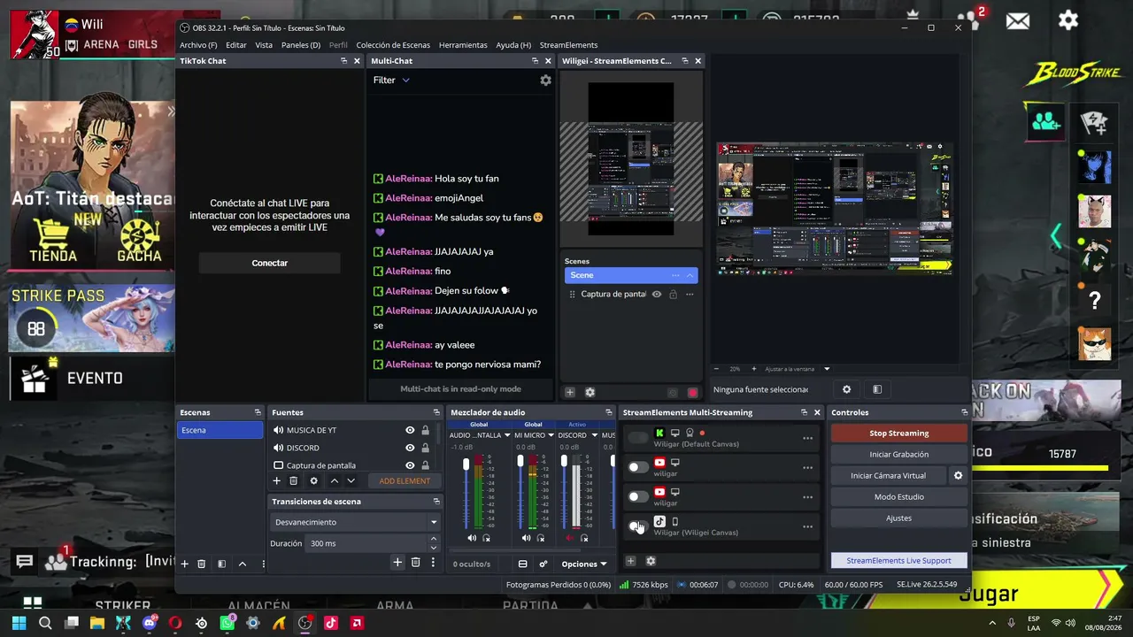
Task: Open virtual camera settings gear
Action: pyautogui.click(x=958, y=475)
